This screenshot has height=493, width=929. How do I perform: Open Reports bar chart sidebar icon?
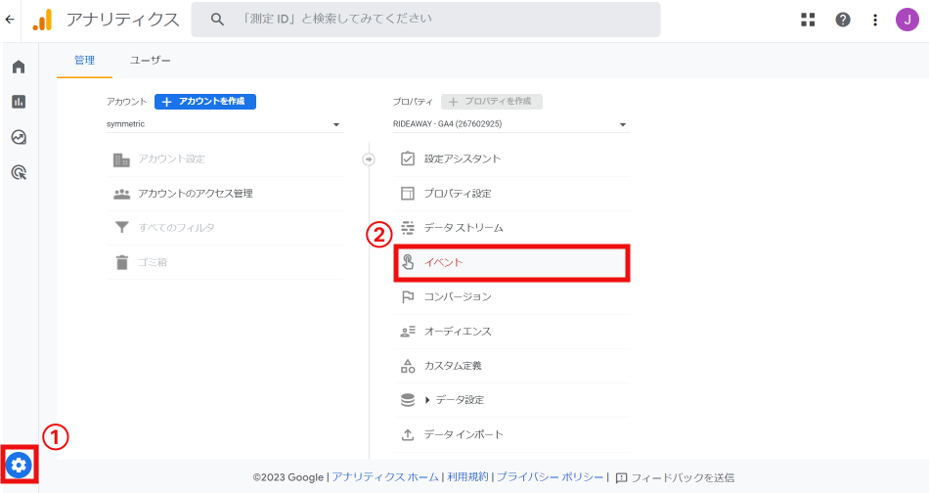(19, 102)
